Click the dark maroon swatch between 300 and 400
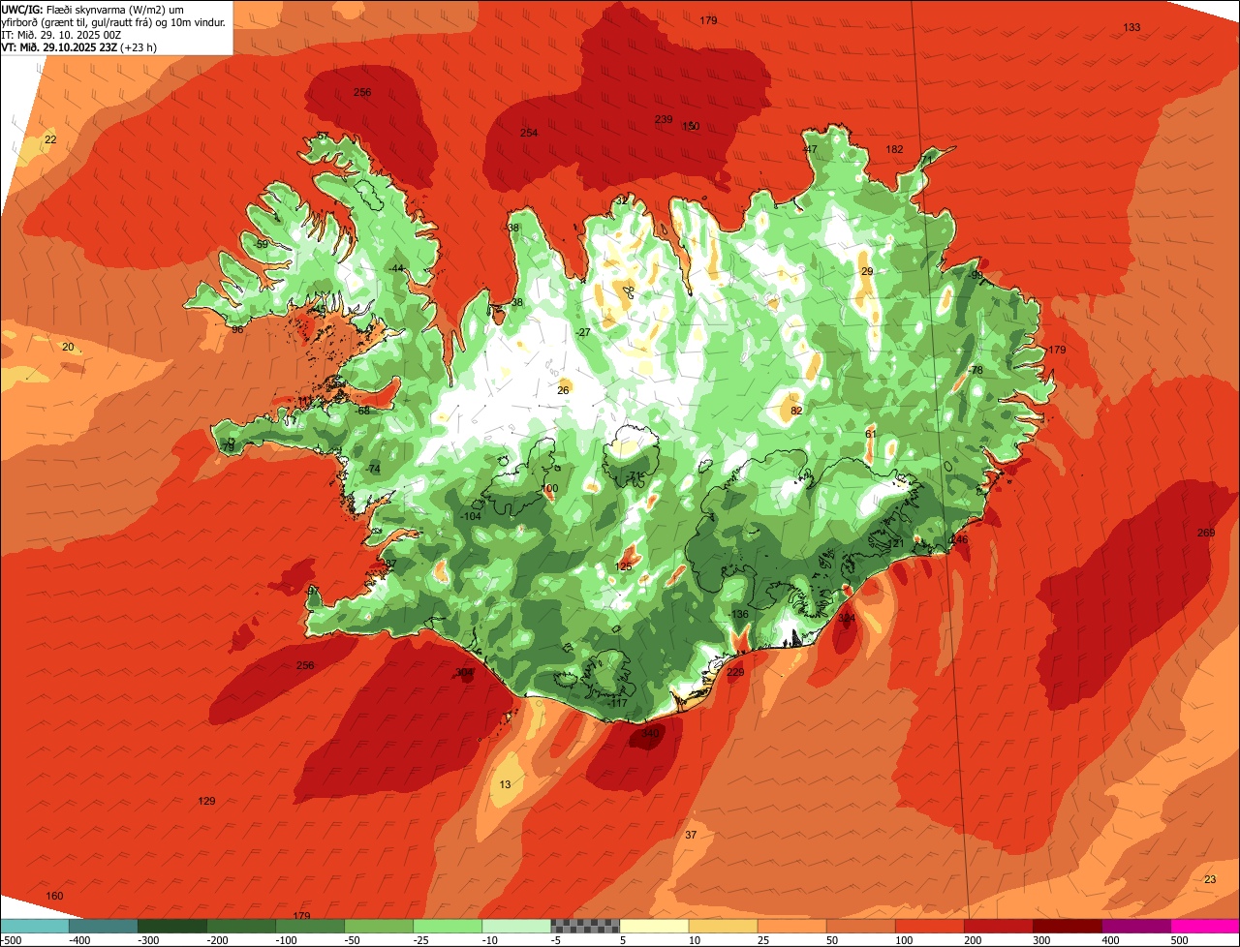 coord(1068,926)
